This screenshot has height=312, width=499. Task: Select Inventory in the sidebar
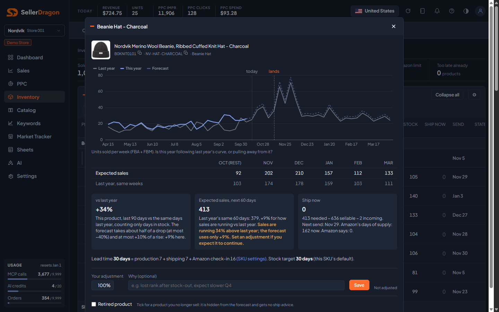point(34,97)
